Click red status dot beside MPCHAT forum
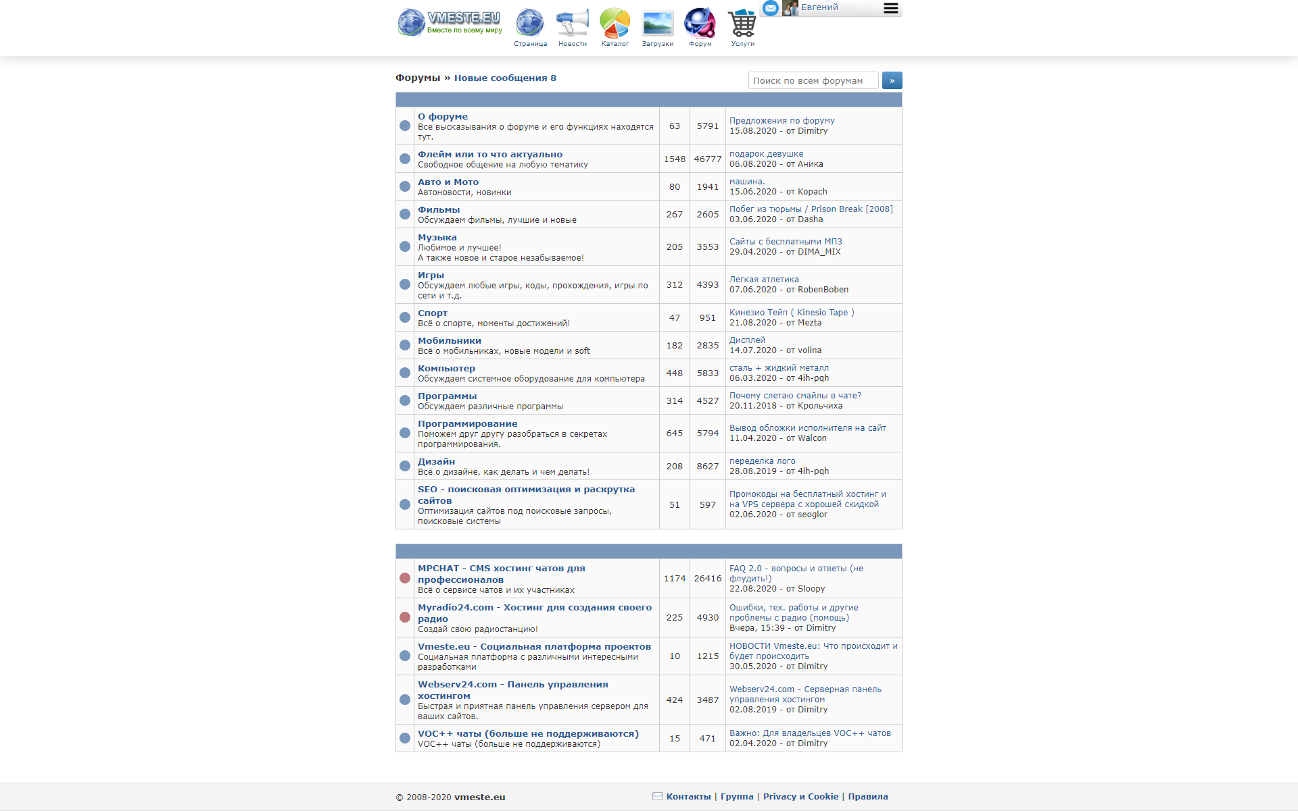Screen dimensions: 1298x811 click(405, 578)
